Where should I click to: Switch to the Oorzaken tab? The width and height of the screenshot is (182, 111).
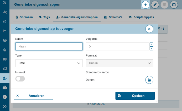(x=24, y=17)
